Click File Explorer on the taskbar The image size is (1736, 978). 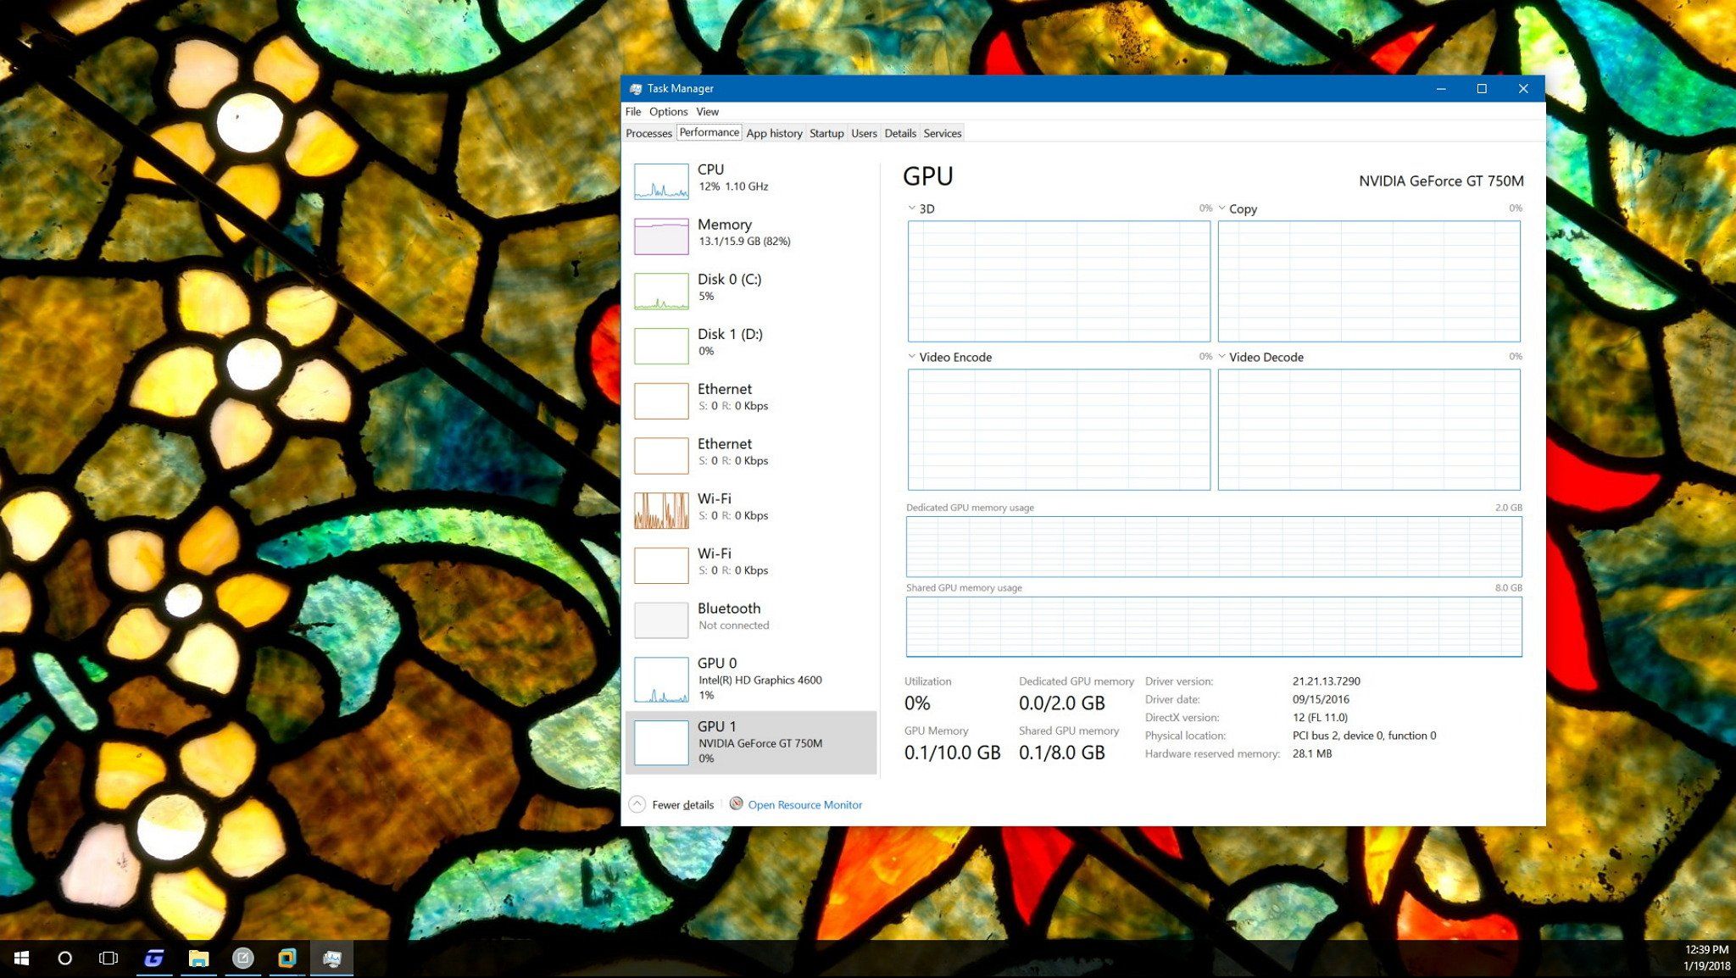(x=198, y=959)
